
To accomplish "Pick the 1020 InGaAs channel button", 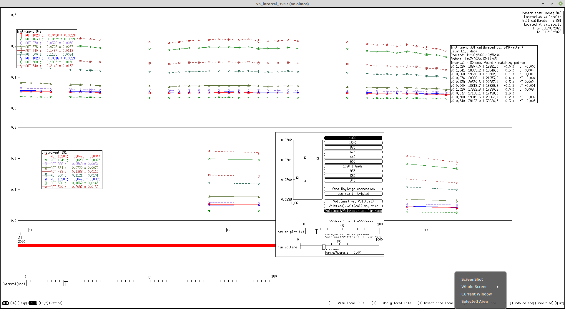I will [353, 166].
